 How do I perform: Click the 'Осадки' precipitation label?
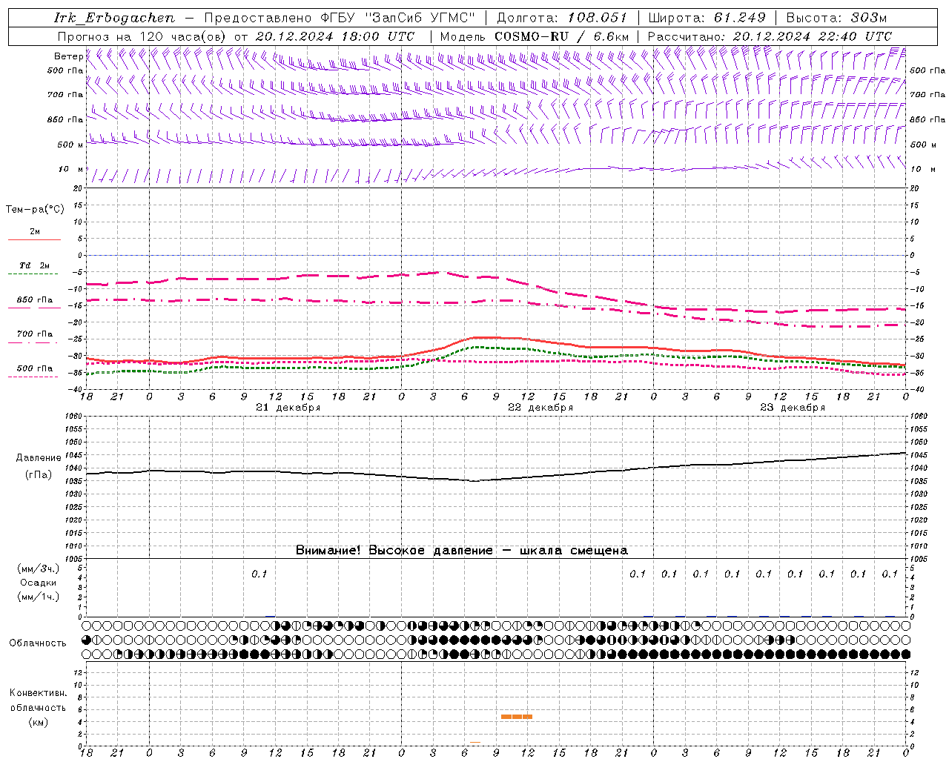(39, 583)
